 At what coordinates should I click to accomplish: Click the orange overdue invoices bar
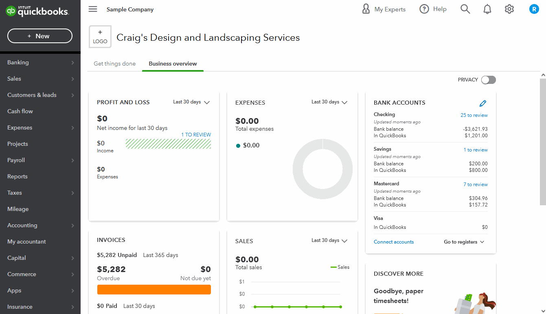click(154, 290)
